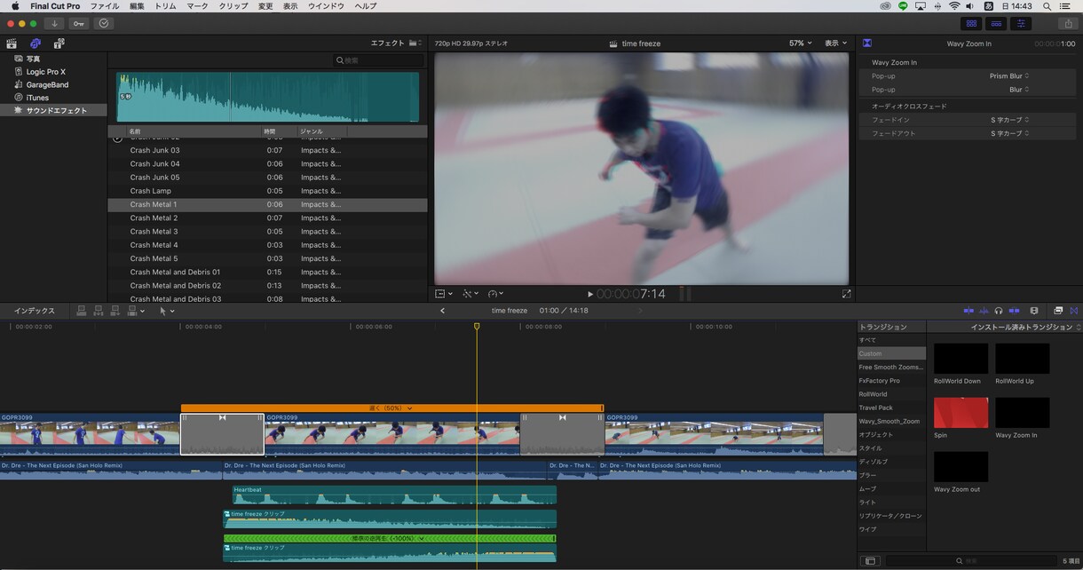
Task: Click the playhead marker on timeline ruler
Action: coord(477,327)
